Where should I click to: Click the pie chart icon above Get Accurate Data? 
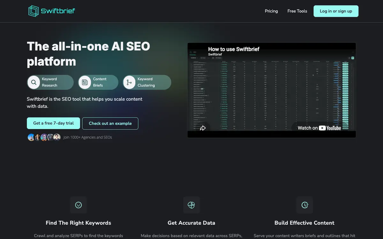point(191,205)
